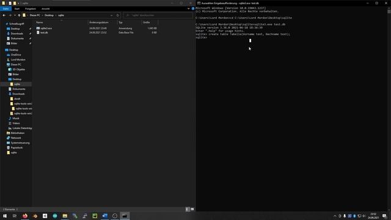Screen dimensions: 391x220
Task: Click the 2 Elemente status text
Action: 9,209
